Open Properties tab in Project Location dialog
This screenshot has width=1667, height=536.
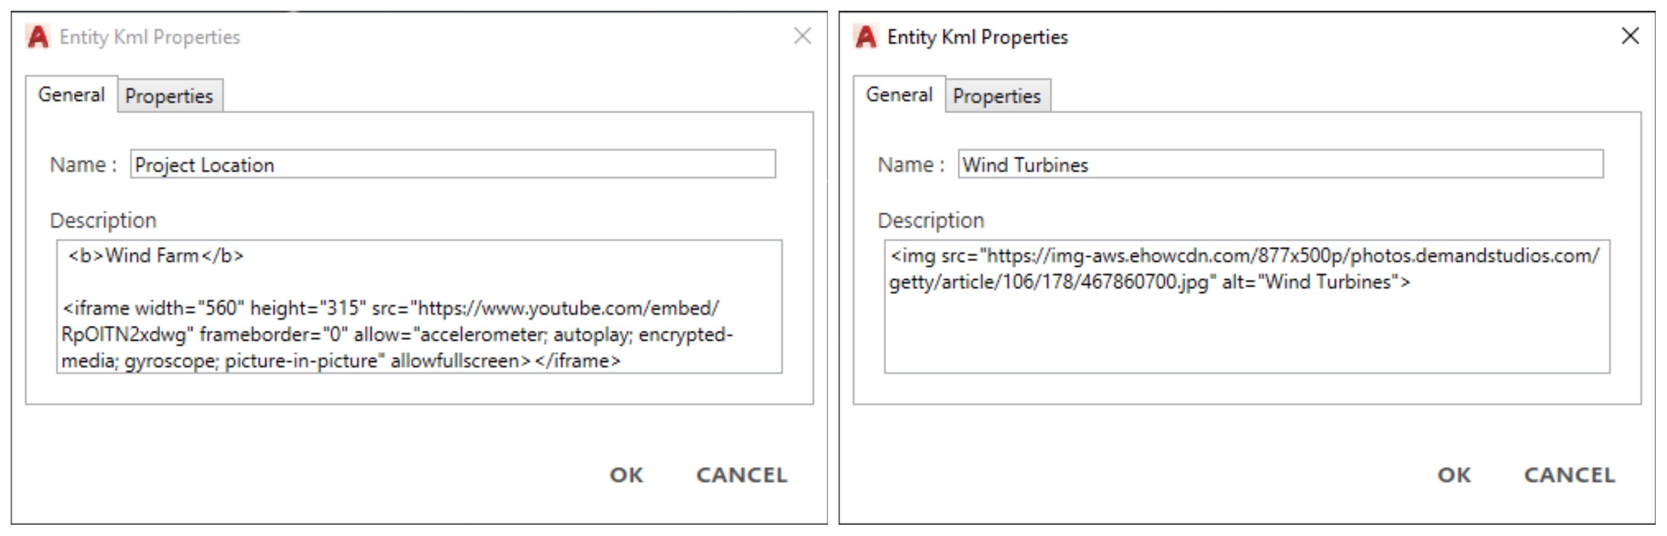(x=169, y=95)
